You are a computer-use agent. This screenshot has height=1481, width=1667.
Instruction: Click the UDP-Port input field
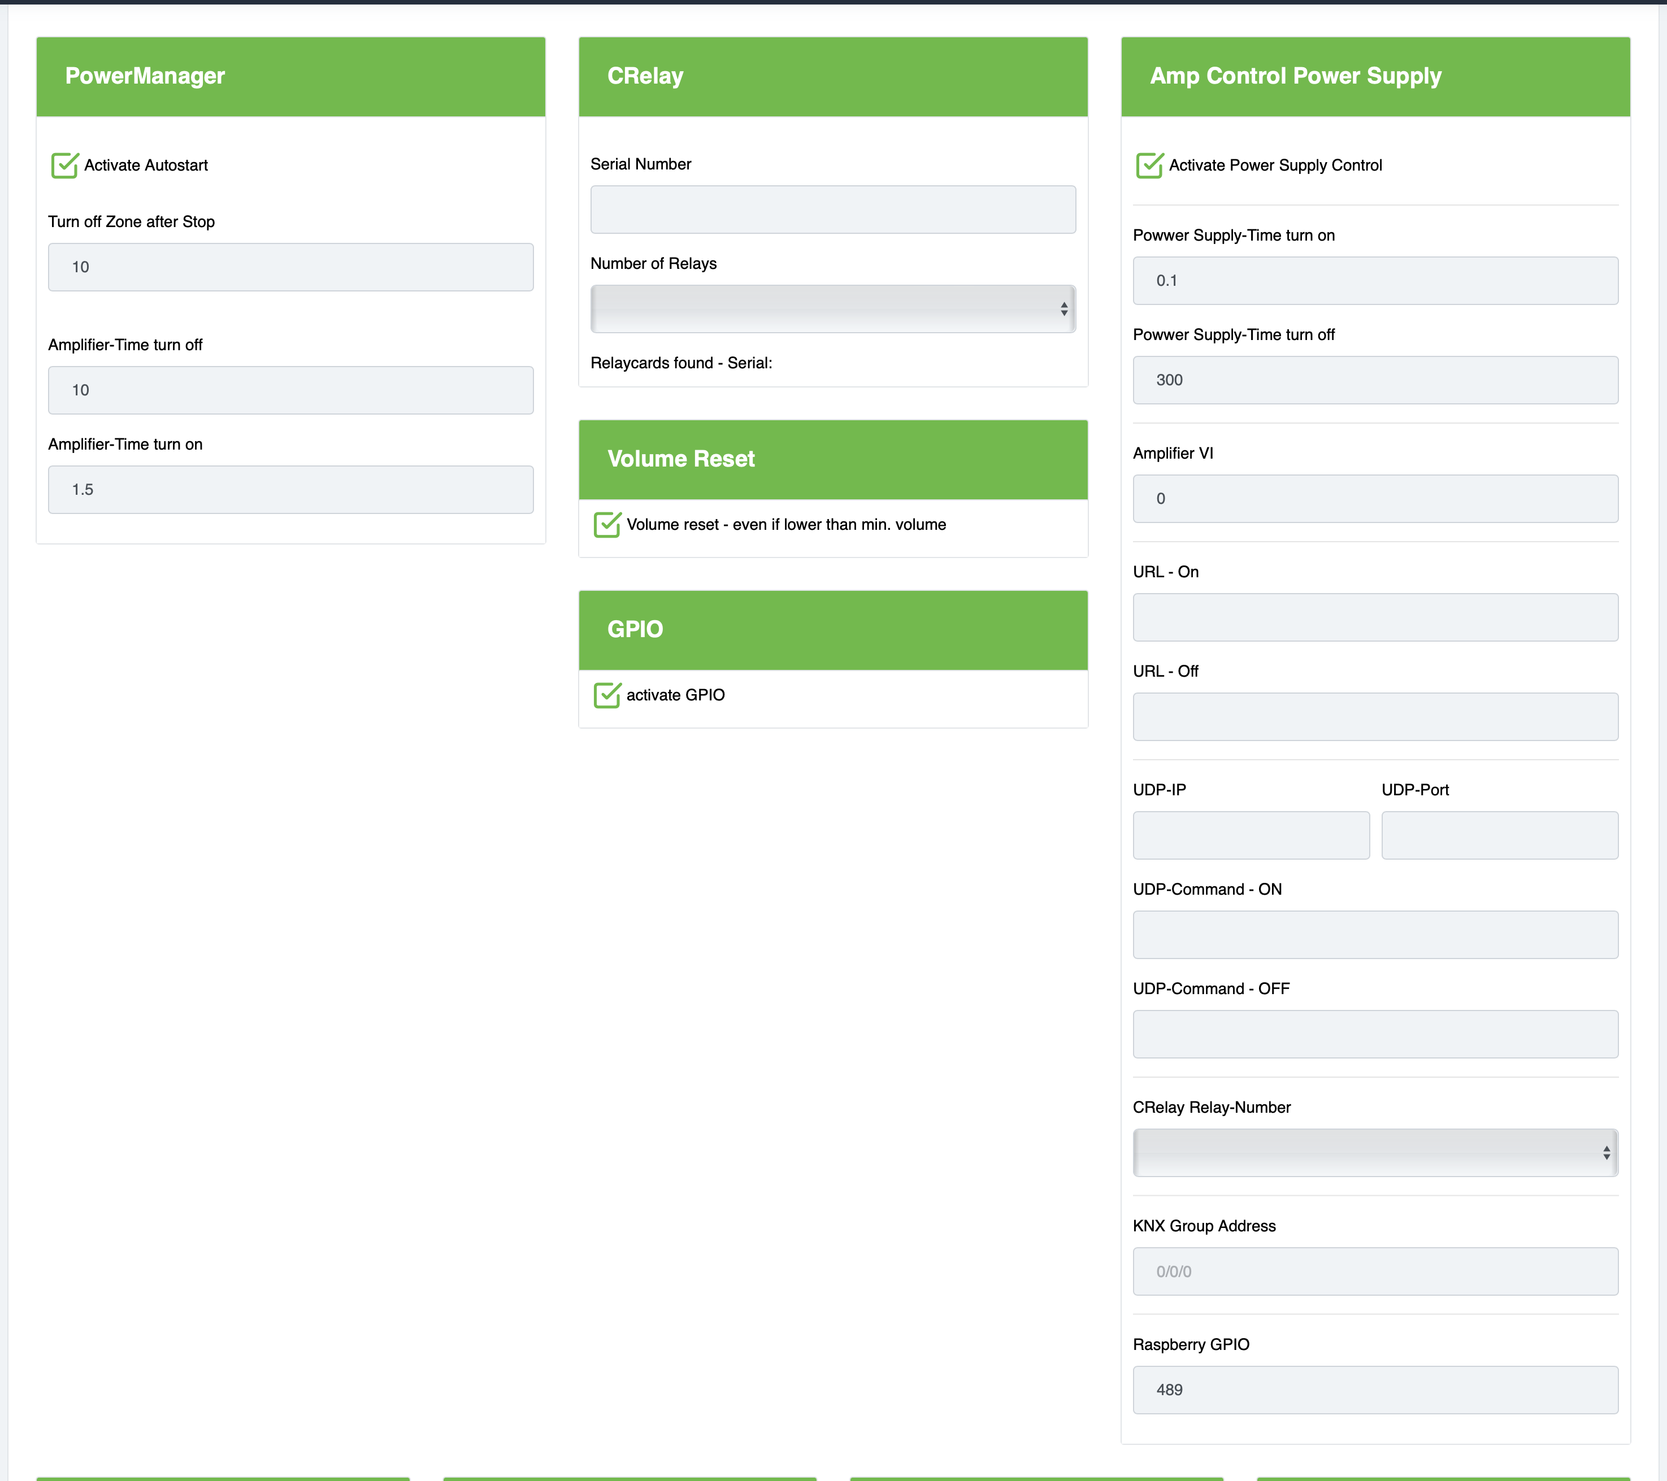(1499, 835)
